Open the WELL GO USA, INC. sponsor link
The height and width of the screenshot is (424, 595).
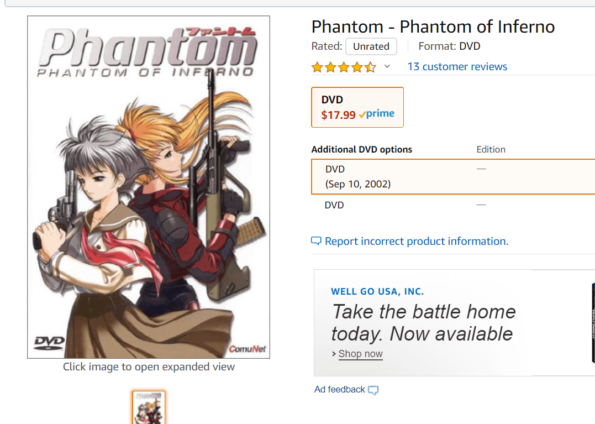(x=377, y=291)
